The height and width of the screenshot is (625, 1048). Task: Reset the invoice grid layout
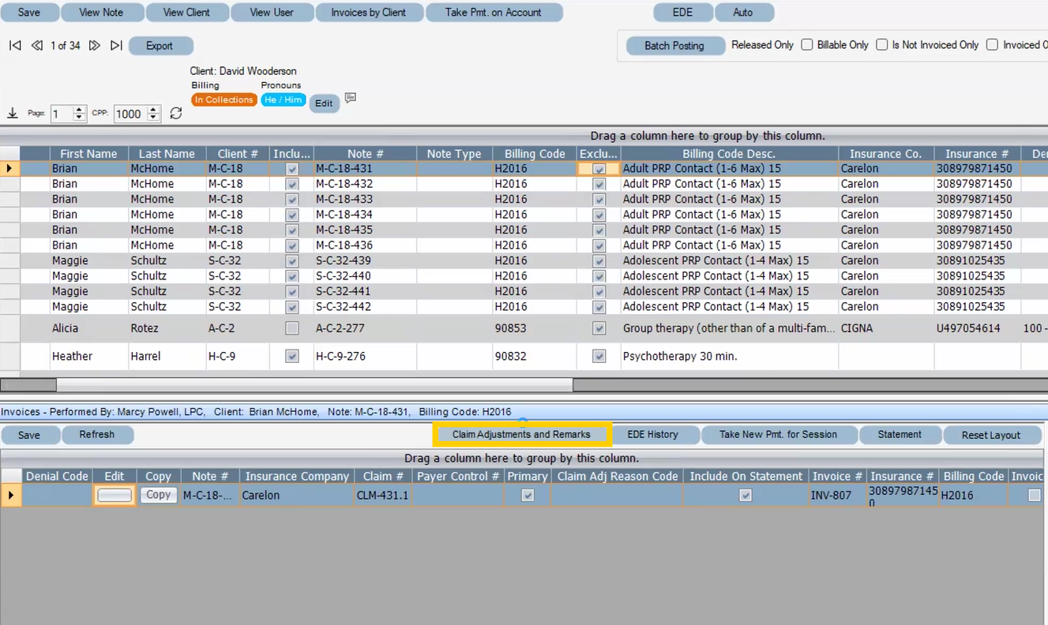(x=993, y=434)
